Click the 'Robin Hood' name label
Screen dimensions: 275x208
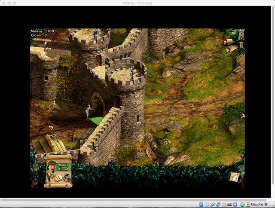(x=63, y=167)
